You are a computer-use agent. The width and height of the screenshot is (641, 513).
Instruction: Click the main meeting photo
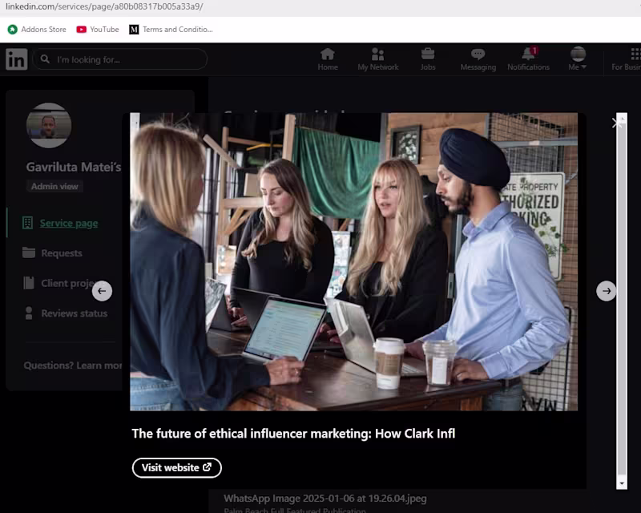[x=353, y=262]
